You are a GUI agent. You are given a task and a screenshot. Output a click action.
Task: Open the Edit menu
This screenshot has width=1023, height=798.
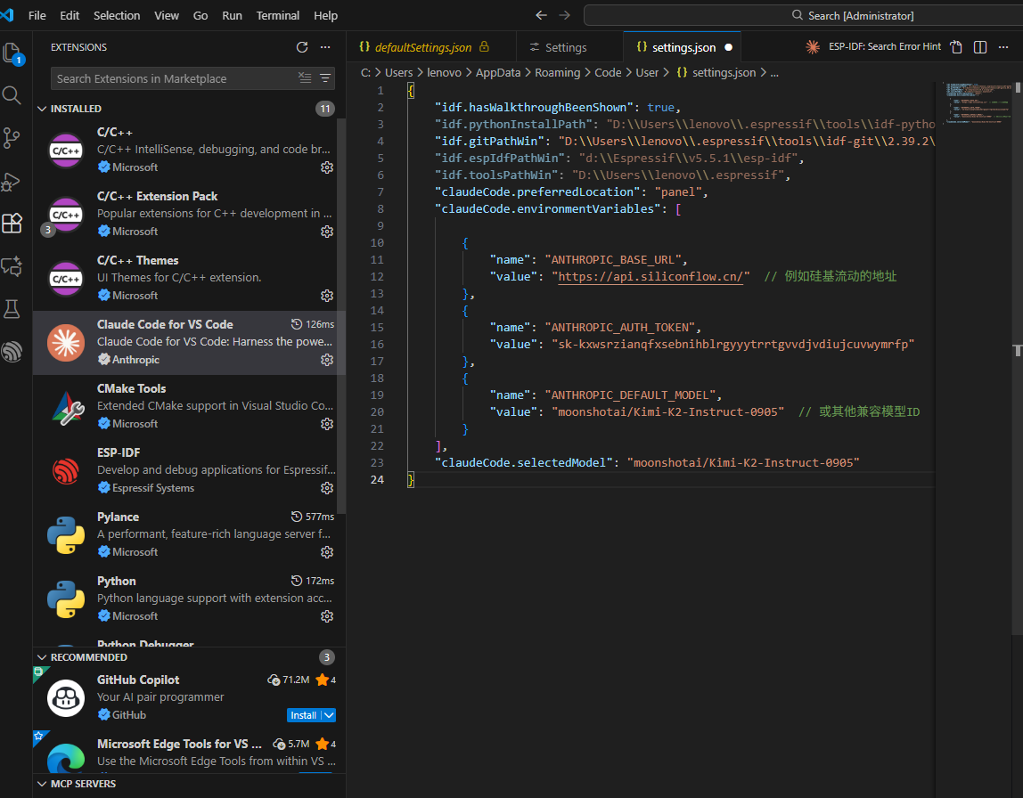70,15
